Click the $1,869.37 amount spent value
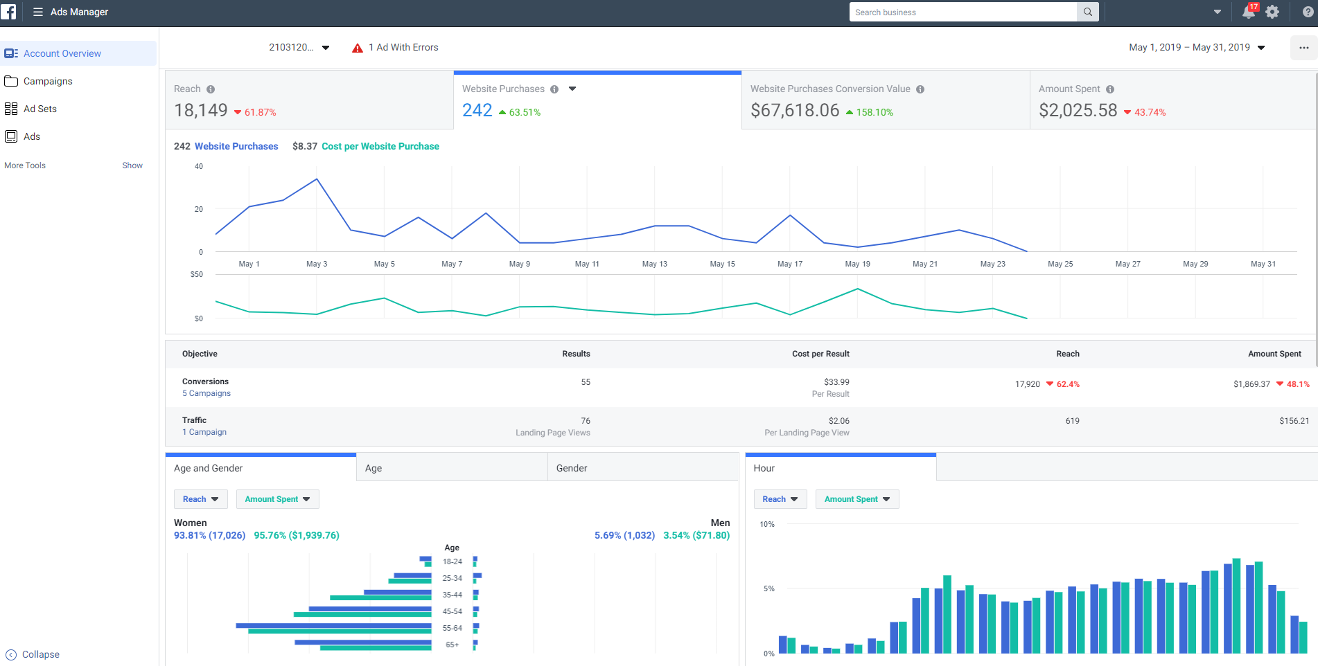Screen dimensions: 1318x666 1251,384
